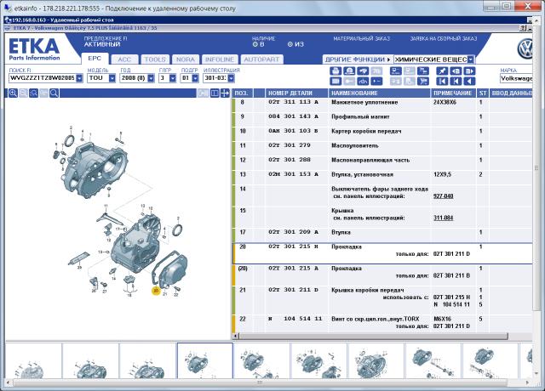This screenshot has width=545, height=391.
Task: Open the ГОД dropdown showing 2008 (8)
Action: coord(151,78)
